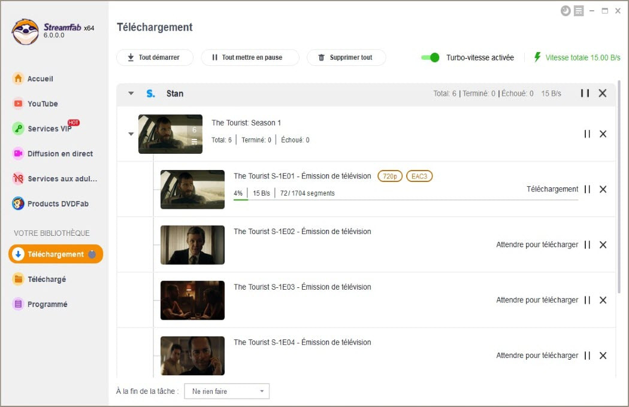Remove the S-1E02 queued download
The image size is (629, 407).
coord(603,245)
